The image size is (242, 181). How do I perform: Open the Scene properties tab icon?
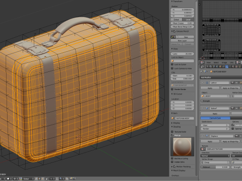[214, 66]
